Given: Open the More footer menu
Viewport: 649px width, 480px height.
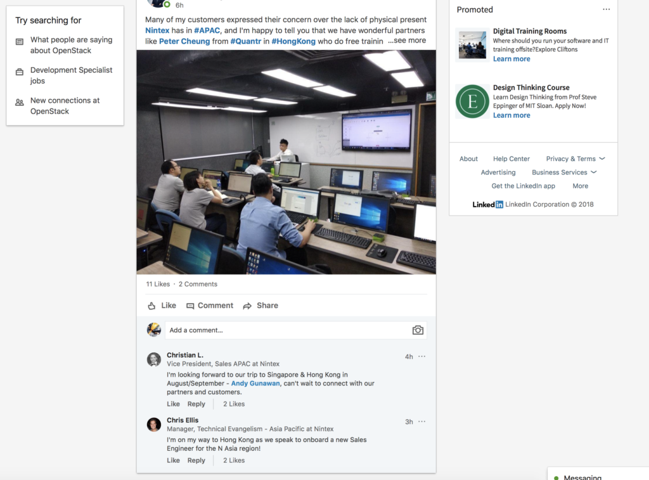Looking at the screenshot, I should [x=581, y=186].
